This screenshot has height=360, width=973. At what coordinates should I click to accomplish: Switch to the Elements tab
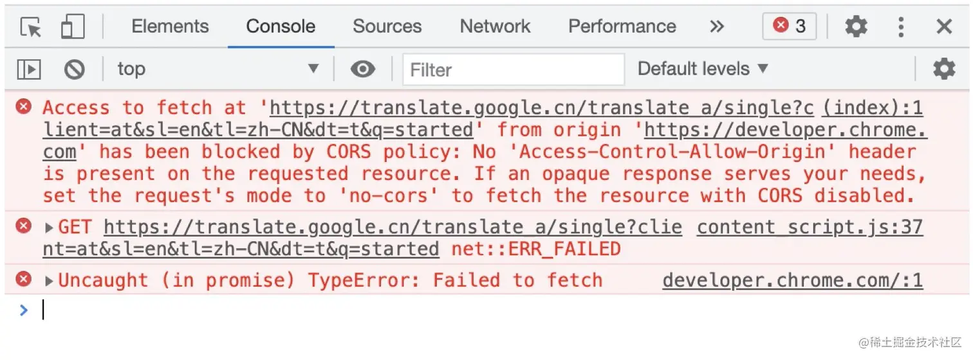[170, 26]
